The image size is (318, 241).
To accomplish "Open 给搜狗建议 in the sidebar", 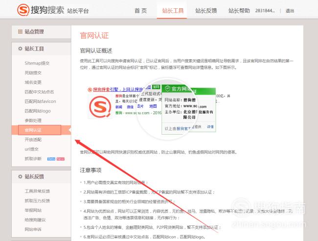I will pyautogui.click(x=35, y=219).
